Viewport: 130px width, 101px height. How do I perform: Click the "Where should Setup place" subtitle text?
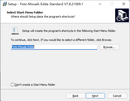point(43,17)
